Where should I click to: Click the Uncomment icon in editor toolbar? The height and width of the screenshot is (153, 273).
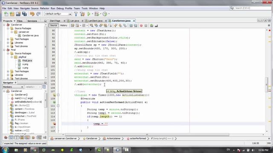(x=156, y=25)
